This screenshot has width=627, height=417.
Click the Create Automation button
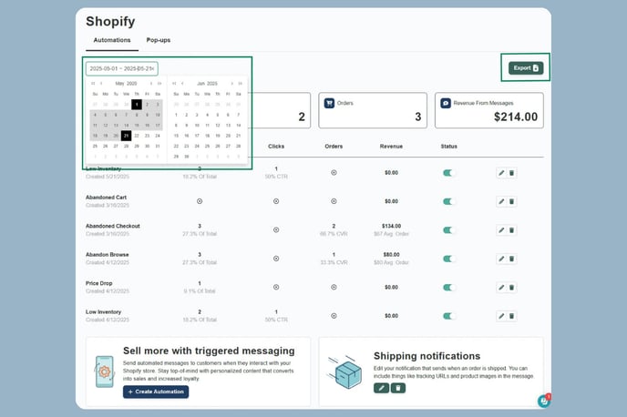(x=156, y=392)
